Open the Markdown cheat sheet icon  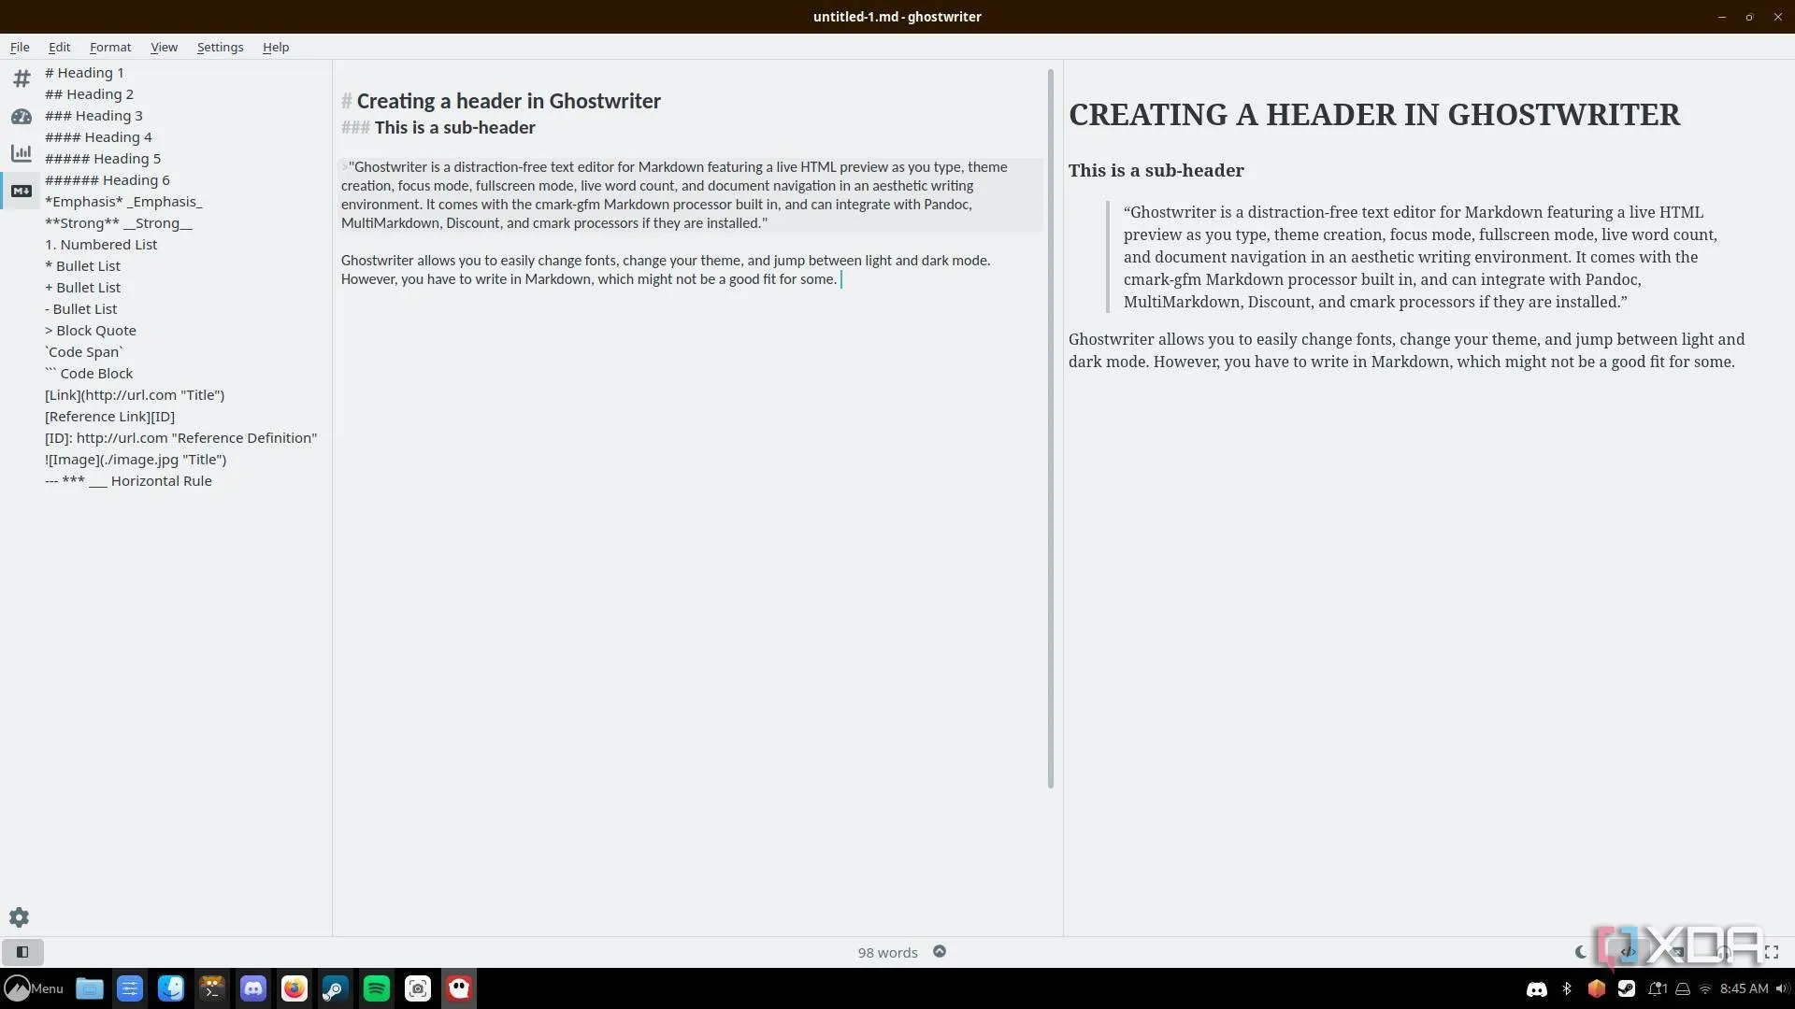[x=21, y=191]
